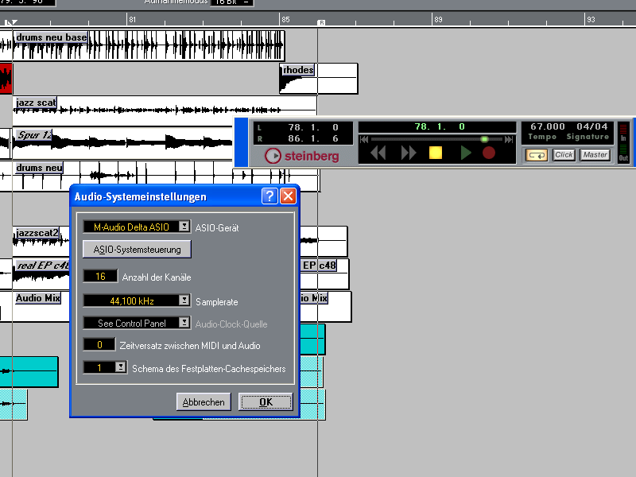Fast forward the transport
The image size is (636, 477).
pyautogui.click(x=408, y=153)
